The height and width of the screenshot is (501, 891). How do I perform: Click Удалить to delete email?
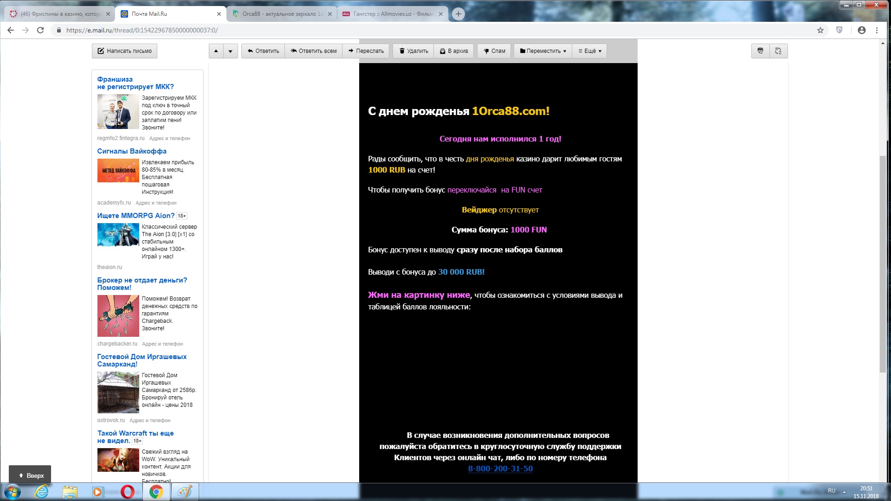point(413,51)
